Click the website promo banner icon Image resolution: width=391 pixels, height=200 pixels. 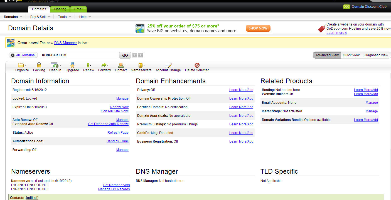(140, 28)
